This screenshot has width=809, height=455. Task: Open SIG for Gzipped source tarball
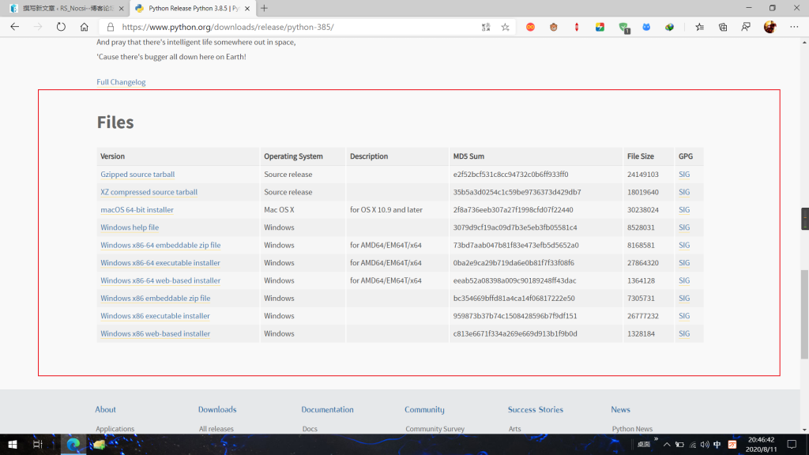coord(684,175)
